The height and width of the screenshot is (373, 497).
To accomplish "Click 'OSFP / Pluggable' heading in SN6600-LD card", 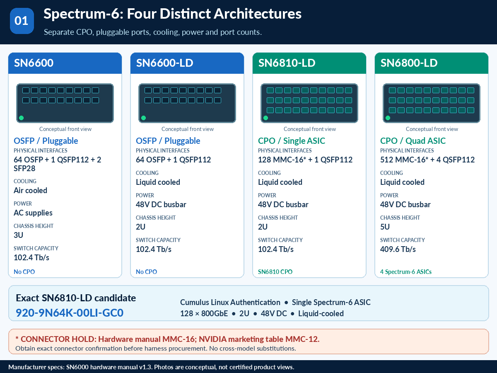I will click(x=168, y=141).
